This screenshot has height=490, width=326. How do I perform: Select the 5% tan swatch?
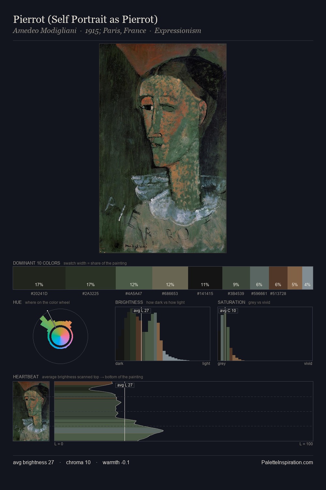295,278
